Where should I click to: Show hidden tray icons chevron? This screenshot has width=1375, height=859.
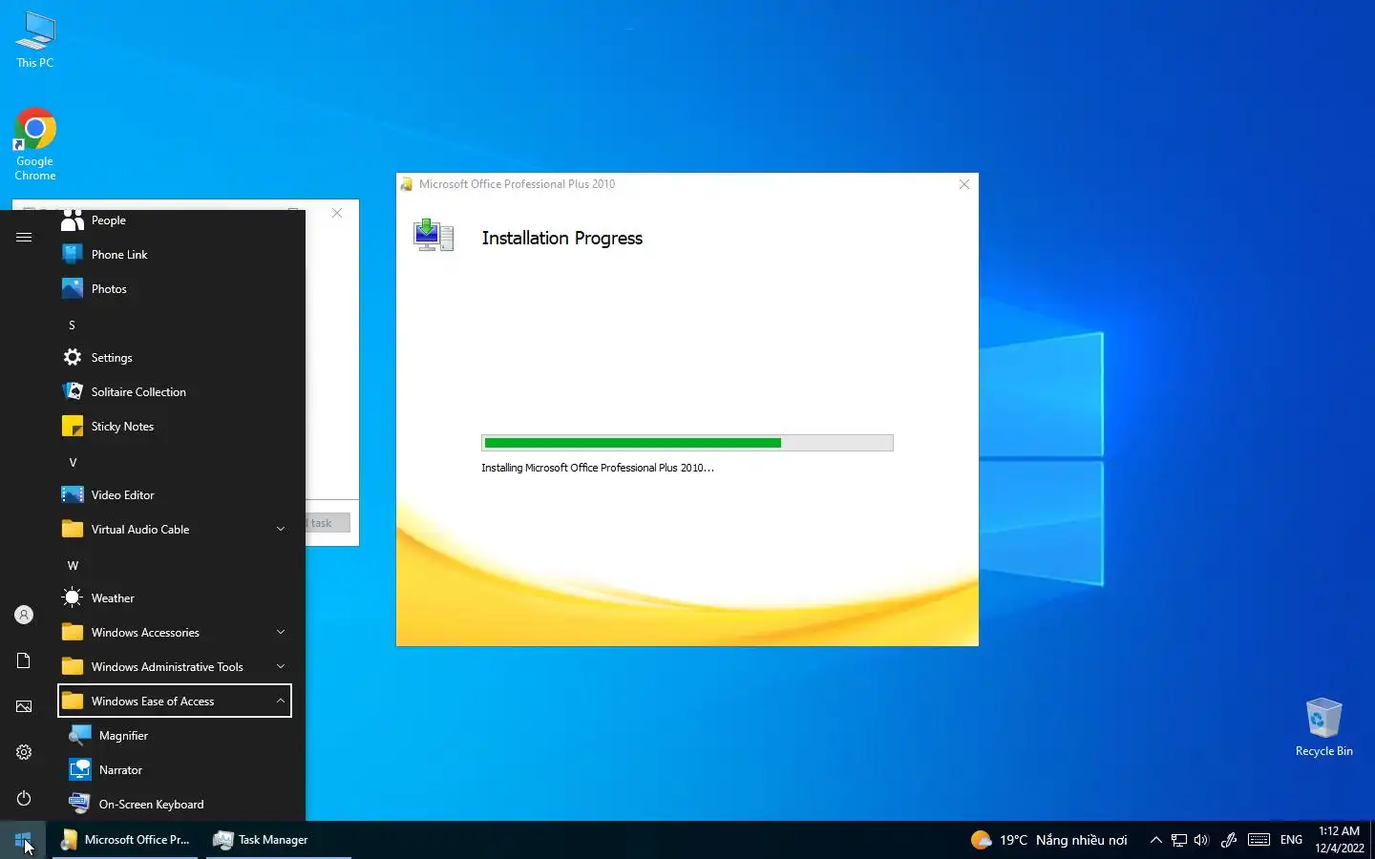1155,840
